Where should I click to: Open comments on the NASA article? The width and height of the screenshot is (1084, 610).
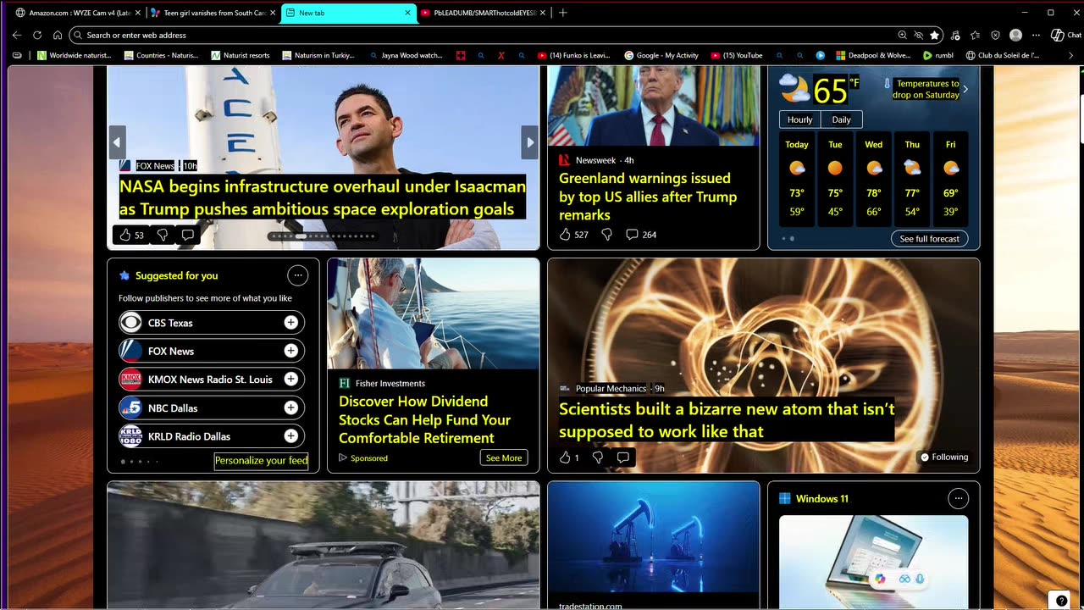point(188,235)
